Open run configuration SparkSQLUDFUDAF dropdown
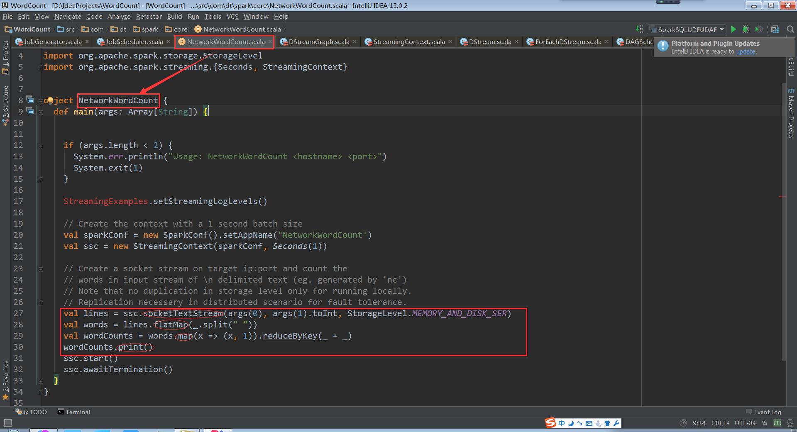This screenshot has height=432, width=797. (687, 29)
